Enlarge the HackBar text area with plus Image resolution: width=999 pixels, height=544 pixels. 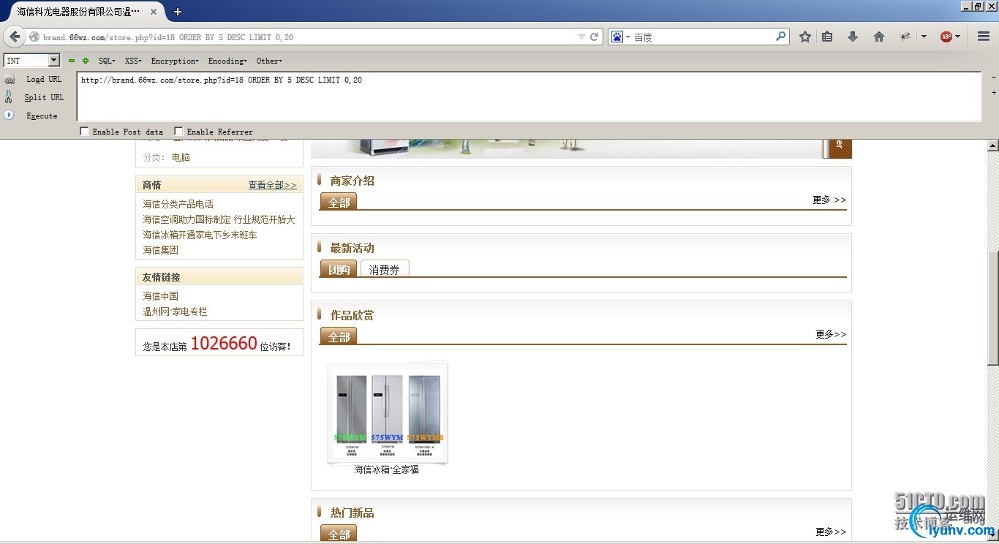(x=993, y=93)
